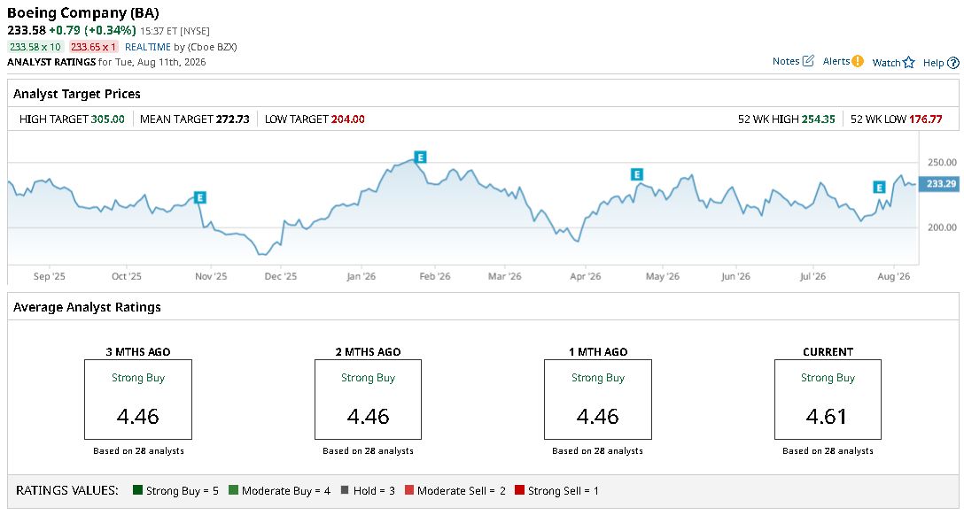Click the +0.79 (+0.34%) price change

pyautogui.click(x=92, y=30)
